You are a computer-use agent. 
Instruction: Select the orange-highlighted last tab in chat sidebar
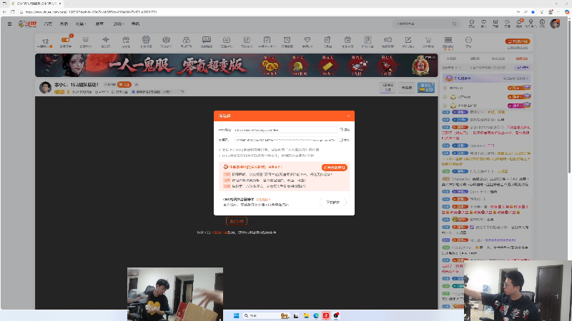[x=522, y=58]
